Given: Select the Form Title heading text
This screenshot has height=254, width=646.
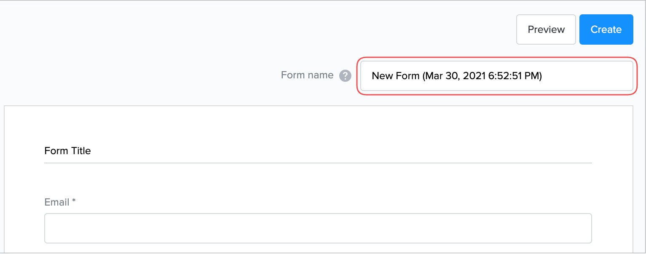Looking at the screenshot, I should 67,151.
